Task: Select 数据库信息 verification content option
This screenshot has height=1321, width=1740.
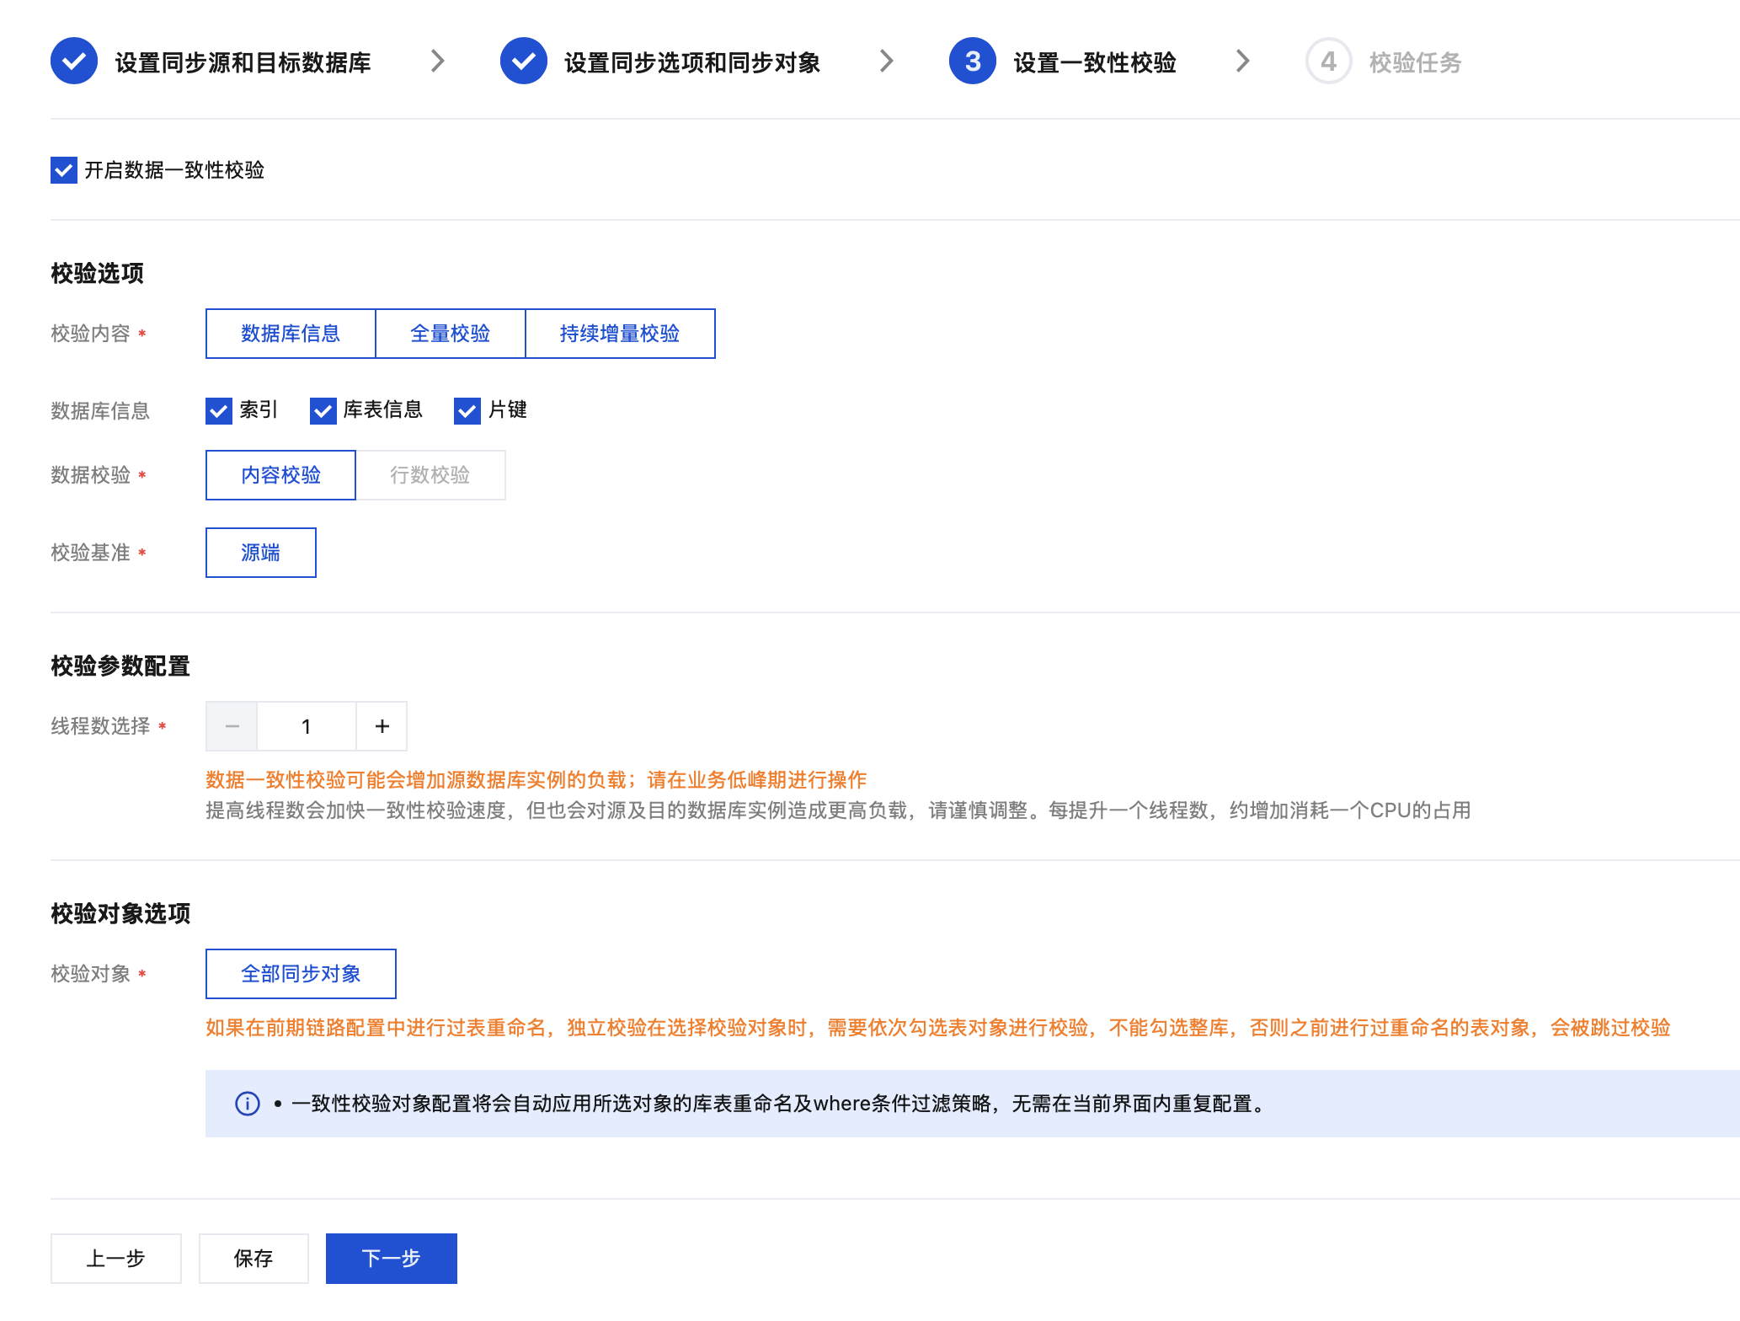Action: pos(291,334)
